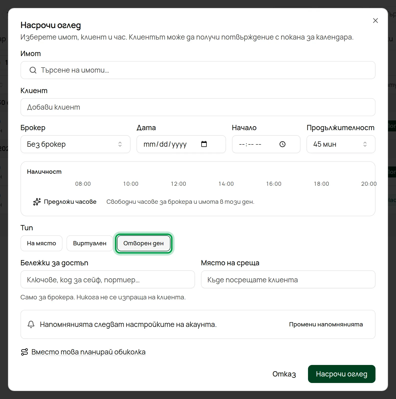Click the 10:00 label on availability timeline
Viewport: 396px width, 399px height.
(131, 184)
